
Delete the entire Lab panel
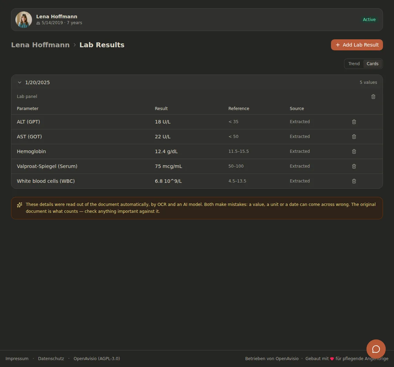(373, 97)
